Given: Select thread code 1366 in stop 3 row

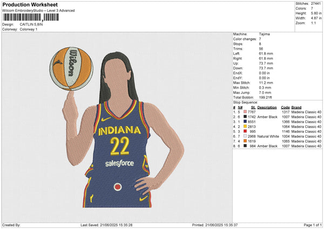Looking at the screenshot, I should (x=286, y=122).
